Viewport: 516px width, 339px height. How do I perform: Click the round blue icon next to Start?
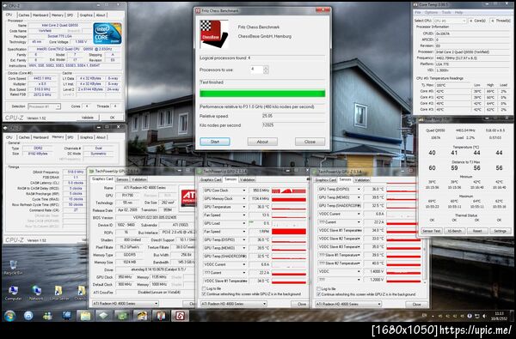point(28,316)
